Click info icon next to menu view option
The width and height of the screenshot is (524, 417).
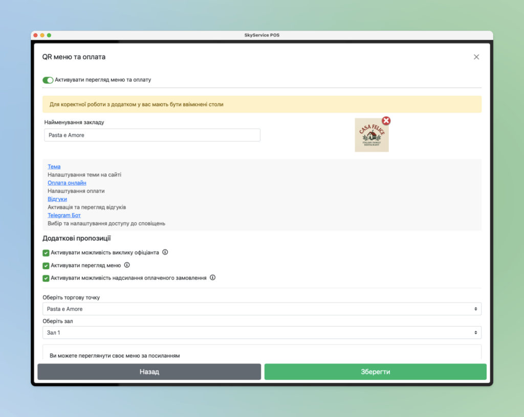tap(127, 265)
